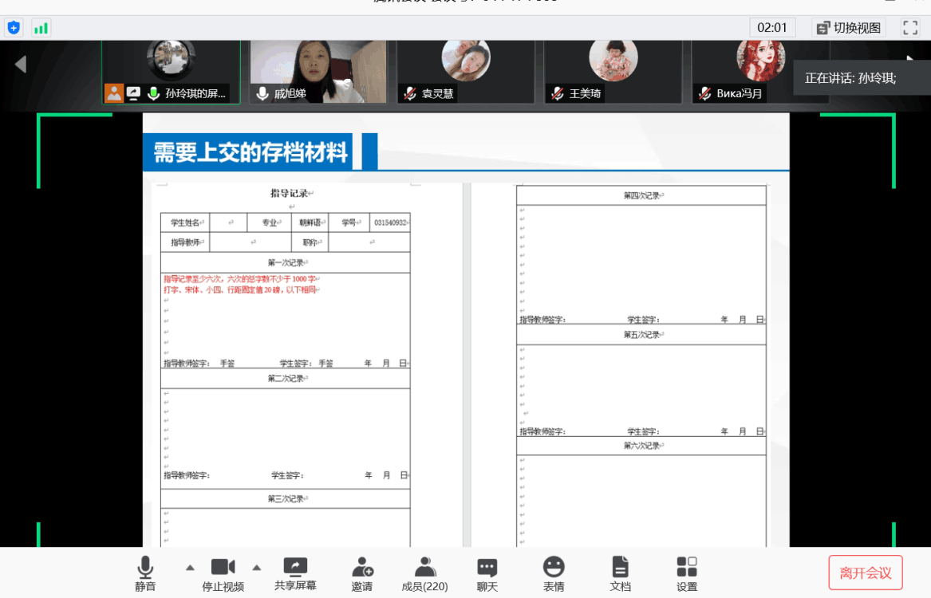Toggle camera with 停止视频
This screenshot has width=931, height=598.
point(223,573)
